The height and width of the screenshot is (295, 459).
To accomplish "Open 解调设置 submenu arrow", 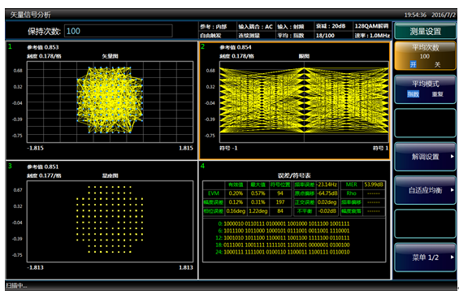I will [452, 156].
